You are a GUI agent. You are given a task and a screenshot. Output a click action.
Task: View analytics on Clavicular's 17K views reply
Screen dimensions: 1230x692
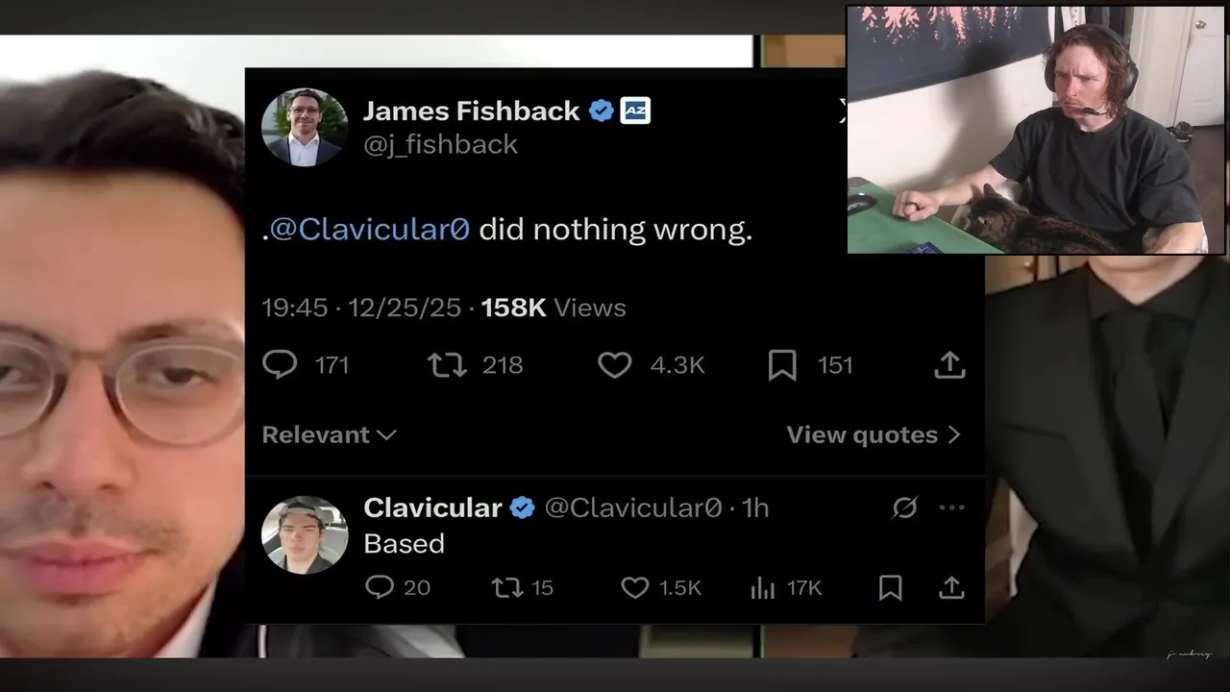click(762, 587)
